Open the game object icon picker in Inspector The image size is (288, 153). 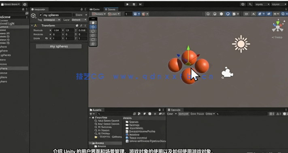coord(34,16)
